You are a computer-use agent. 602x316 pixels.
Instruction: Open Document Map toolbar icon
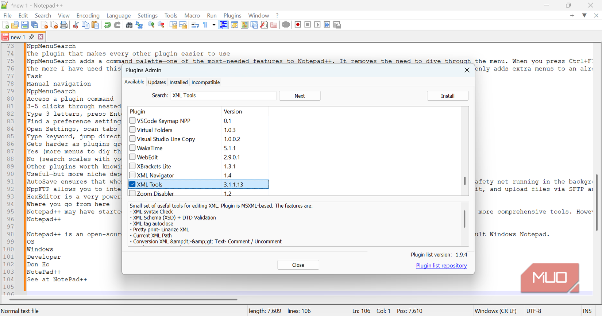tap(244, 25)
